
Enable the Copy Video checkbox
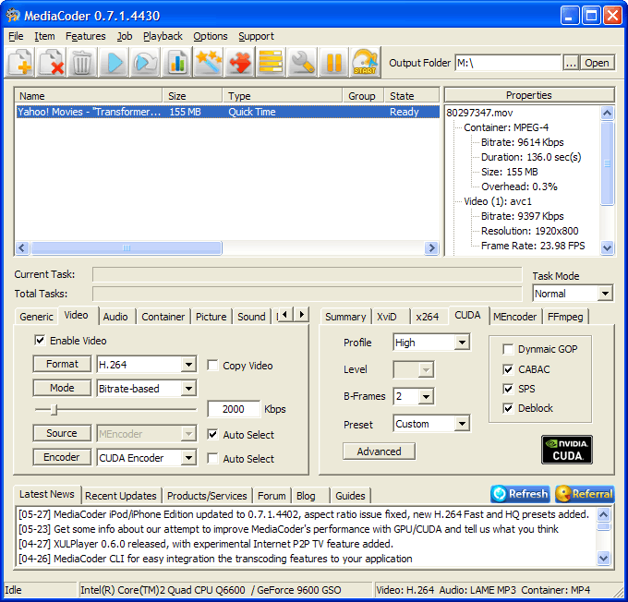[x=213, y=366]
